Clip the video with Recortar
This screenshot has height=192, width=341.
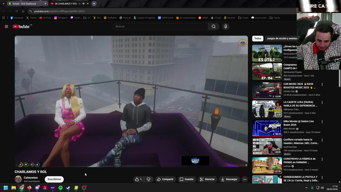207,179
